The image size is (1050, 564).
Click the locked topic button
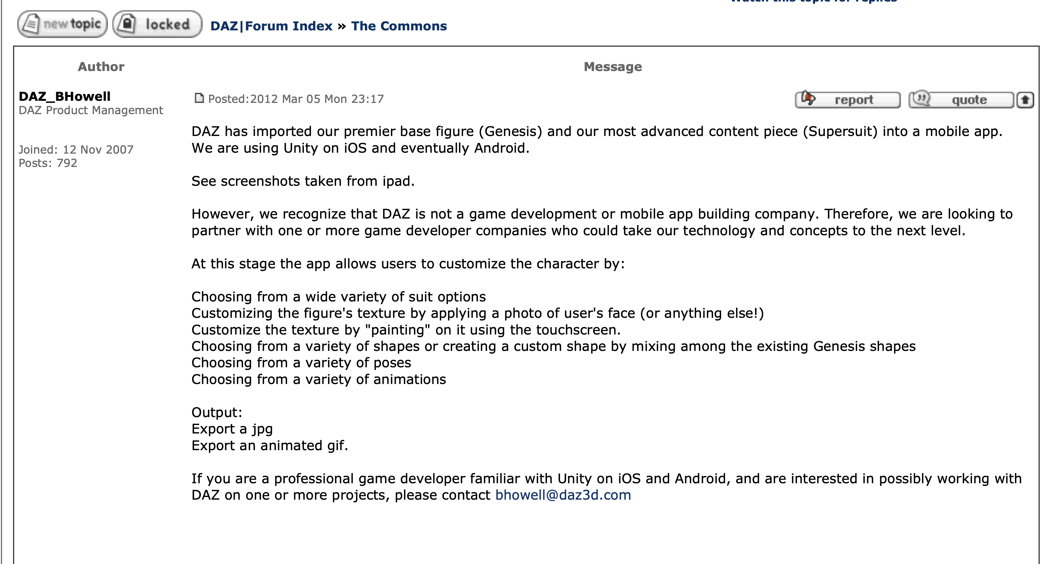point(157,24)
